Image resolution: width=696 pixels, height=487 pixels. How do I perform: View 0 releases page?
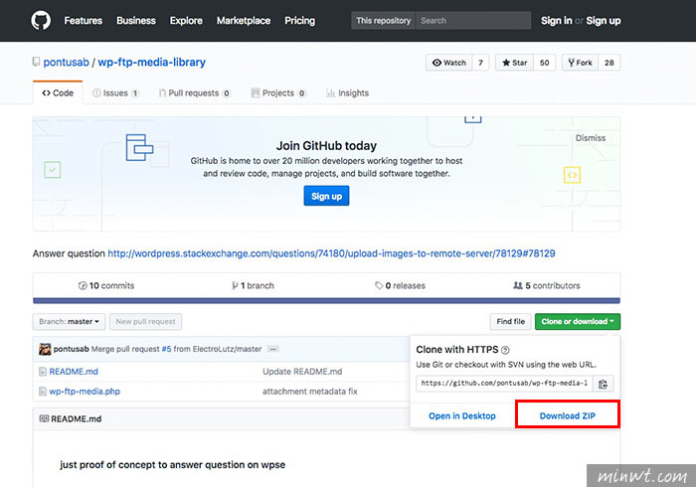pos(400,285)
